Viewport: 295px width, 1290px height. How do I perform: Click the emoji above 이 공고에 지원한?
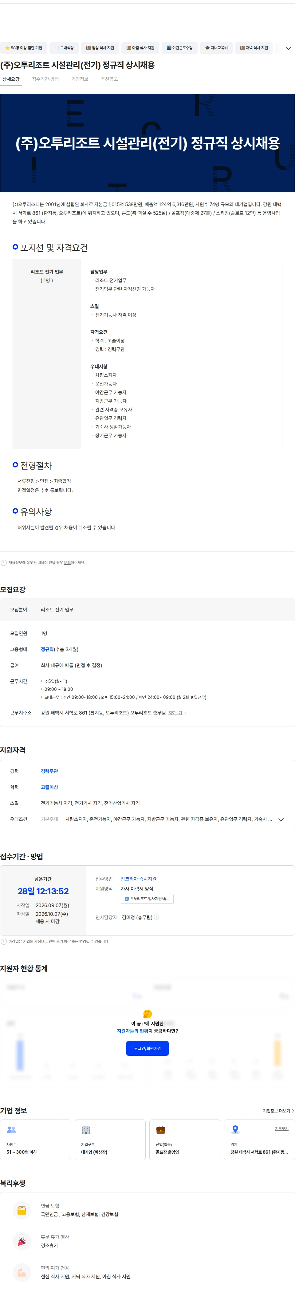click(147, 1014)
